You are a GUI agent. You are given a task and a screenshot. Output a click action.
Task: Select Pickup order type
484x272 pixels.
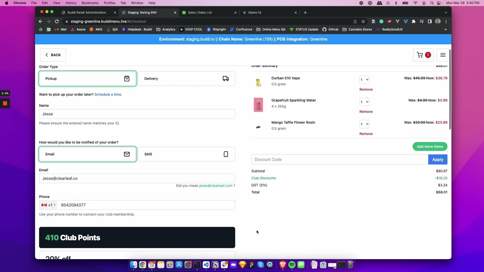(x=87, y=79)
